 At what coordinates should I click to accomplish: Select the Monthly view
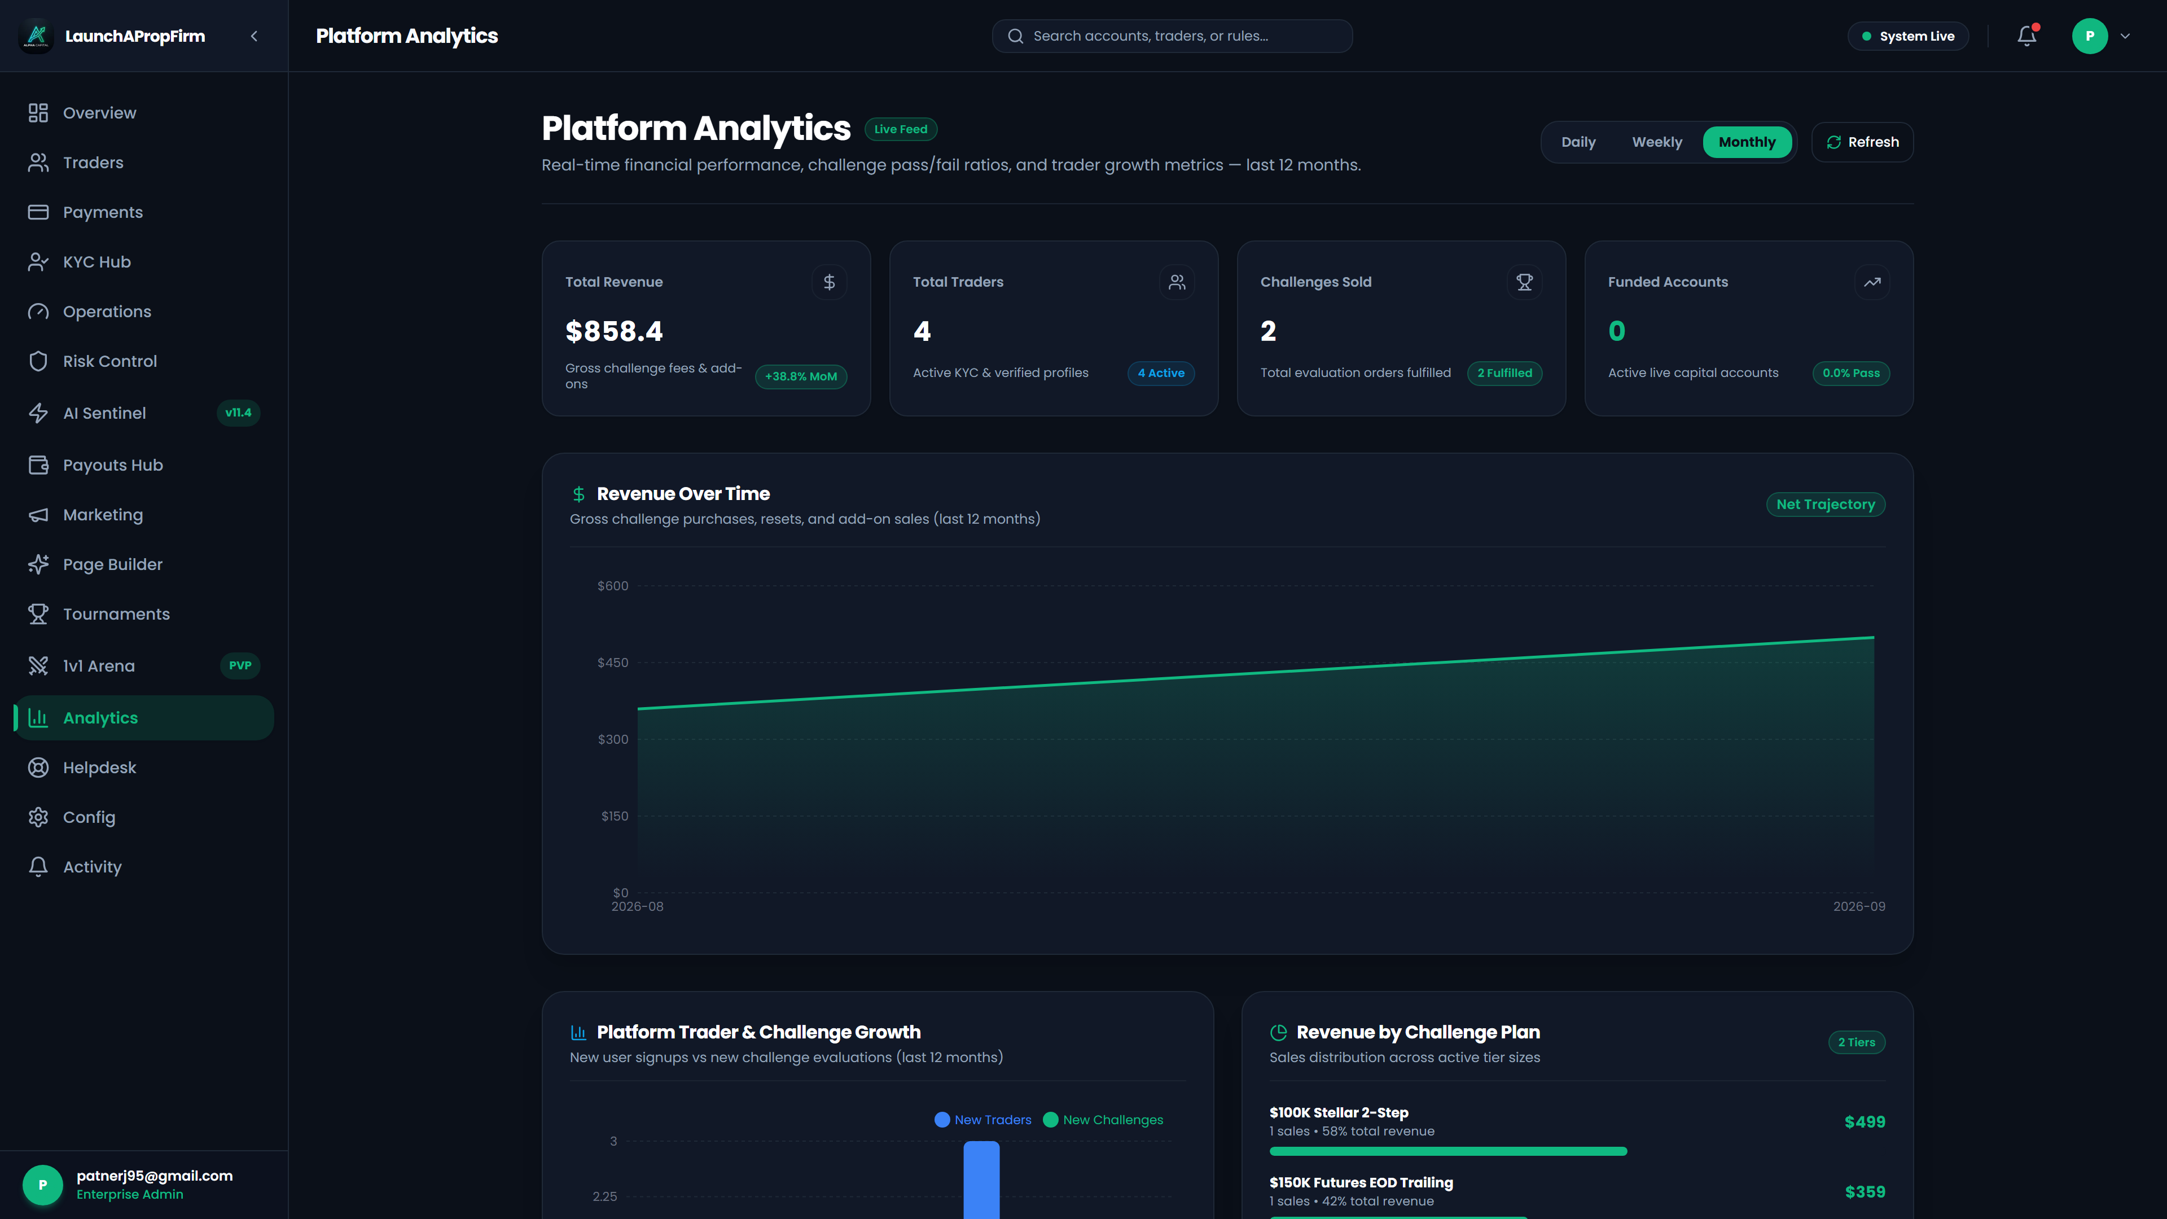coord(1747,142)
